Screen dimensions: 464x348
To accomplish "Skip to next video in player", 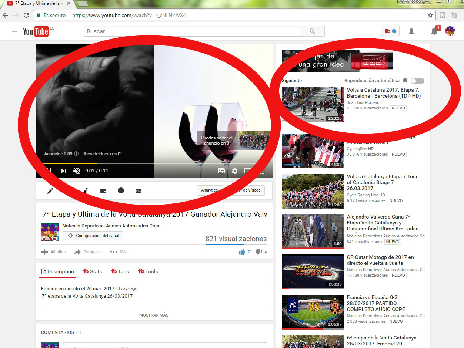I will pyautogui.click(x=64, y=170).
